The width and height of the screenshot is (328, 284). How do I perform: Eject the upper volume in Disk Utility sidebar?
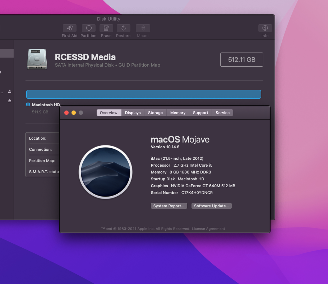coord(10,91)
